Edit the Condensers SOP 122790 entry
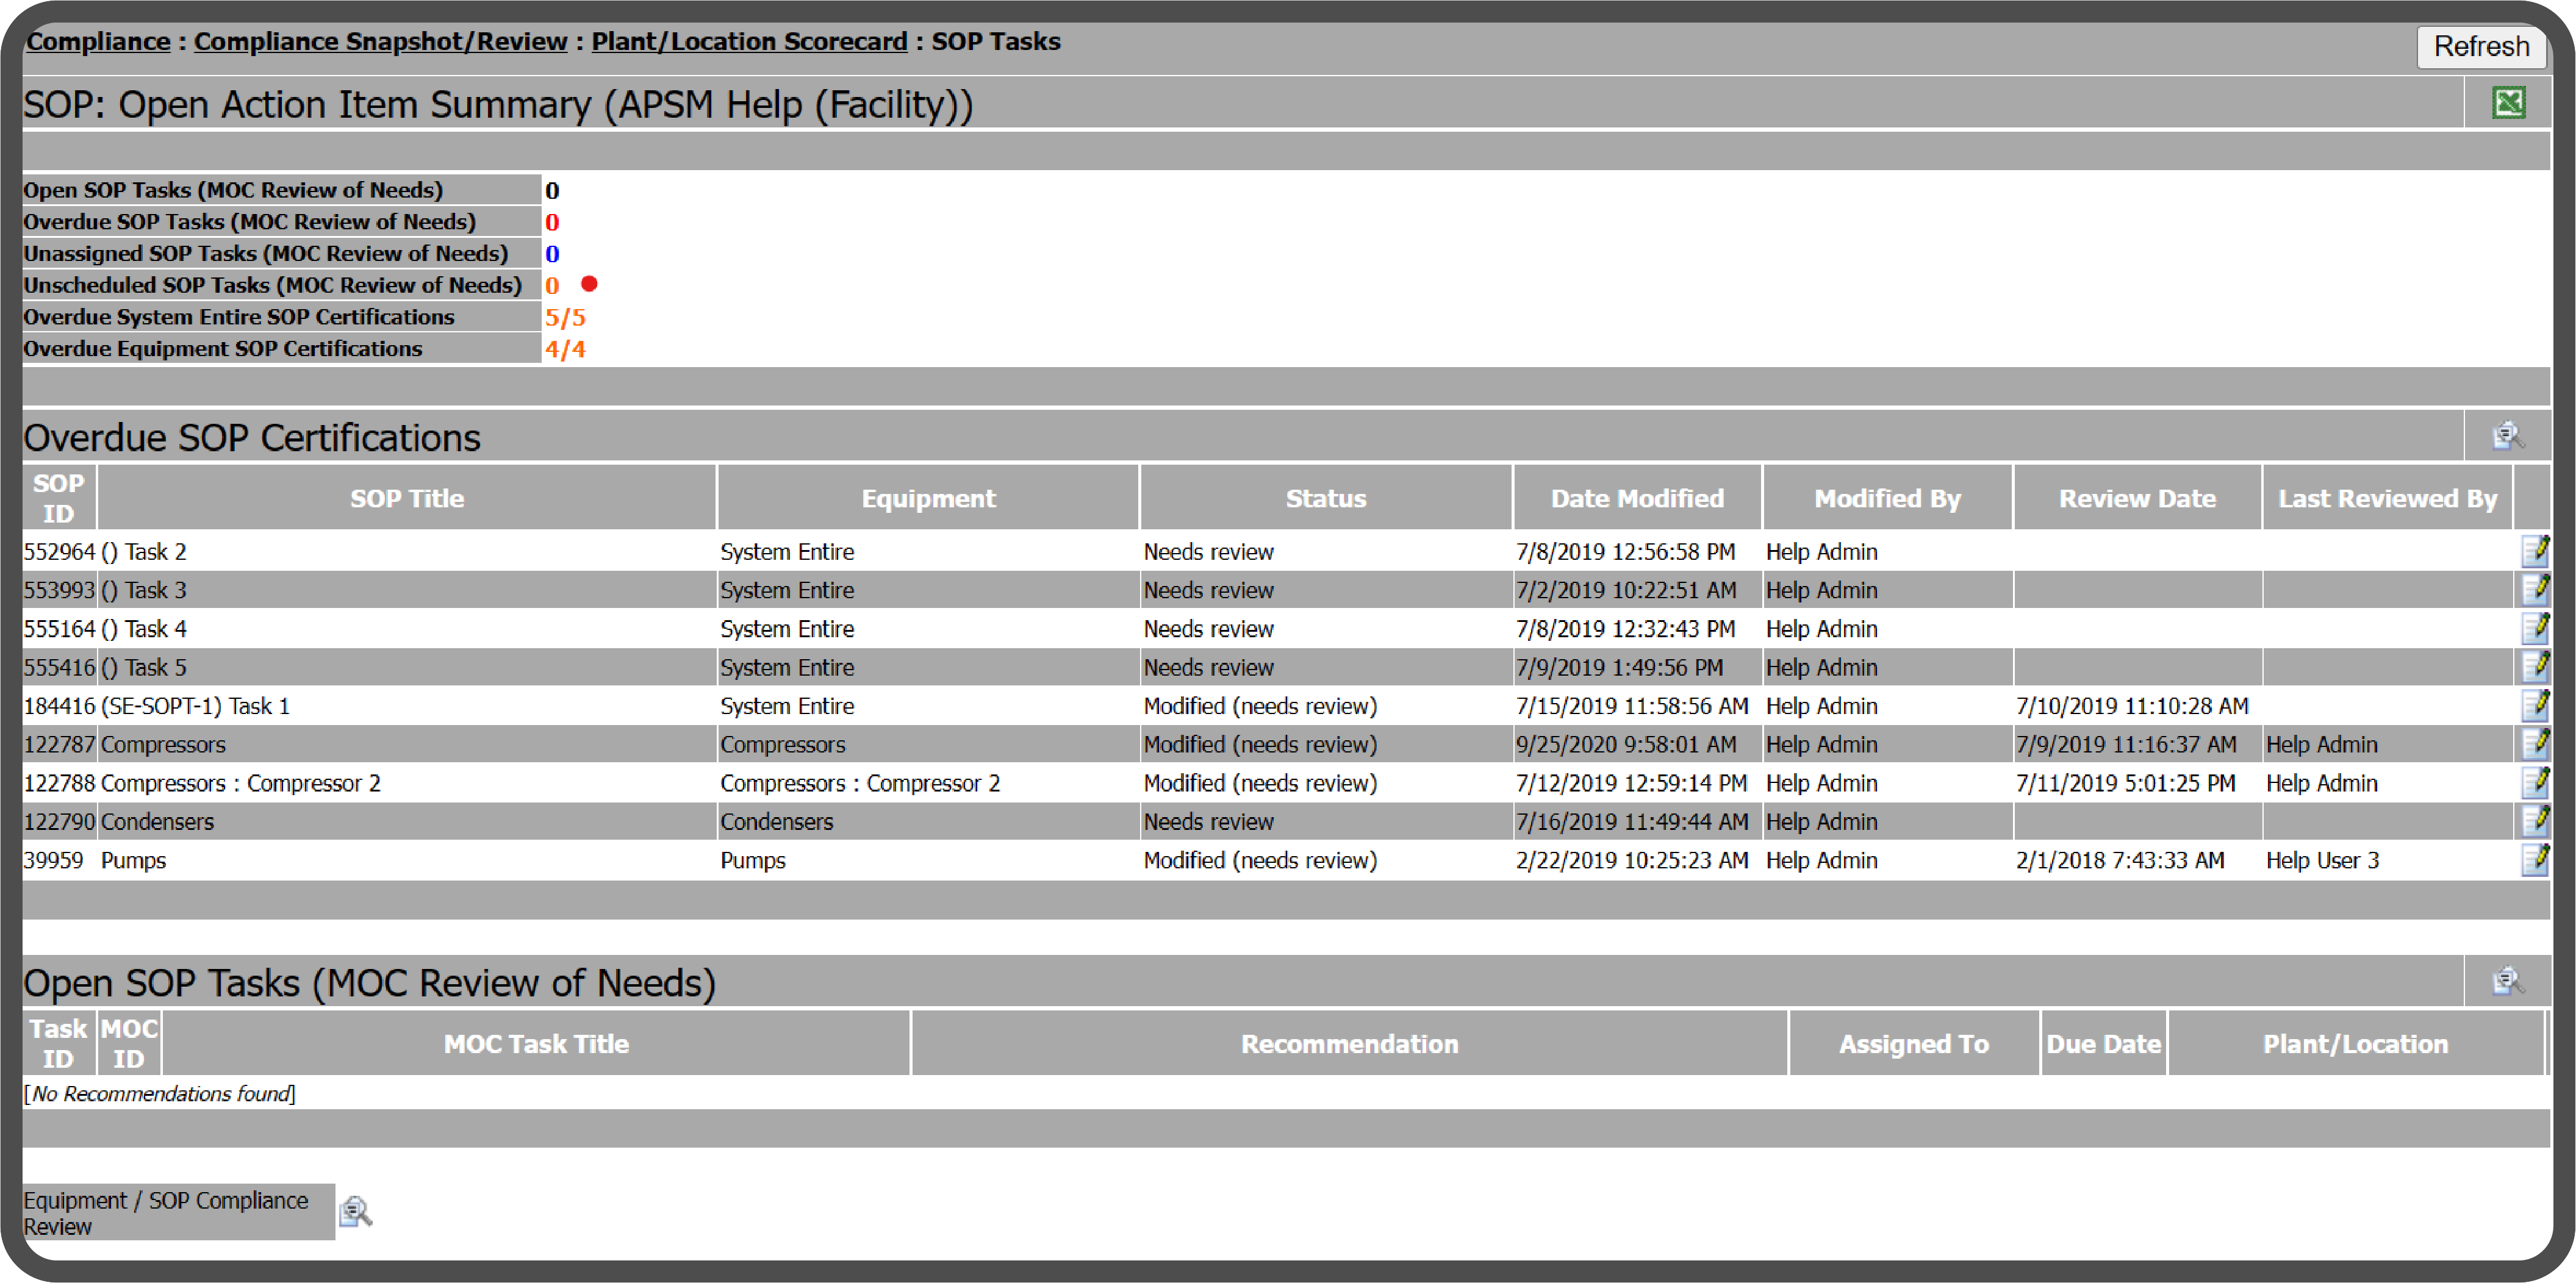 point(2534,821)
